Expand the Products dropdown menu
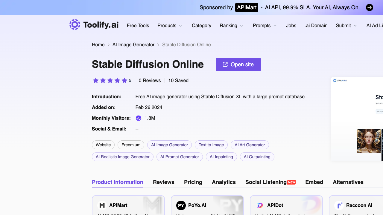 click(x=170, y=26)
